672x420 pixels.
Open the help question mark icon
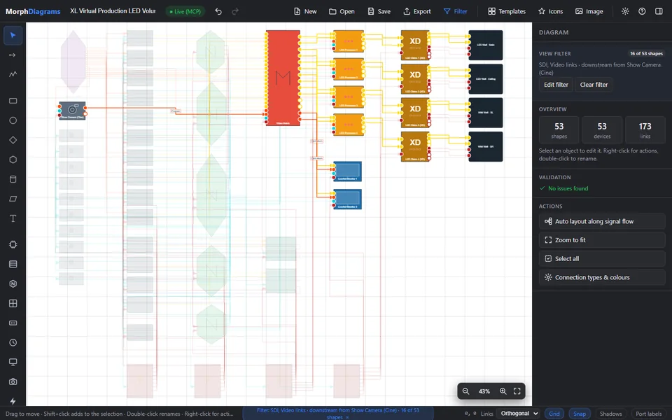(642, 12)
